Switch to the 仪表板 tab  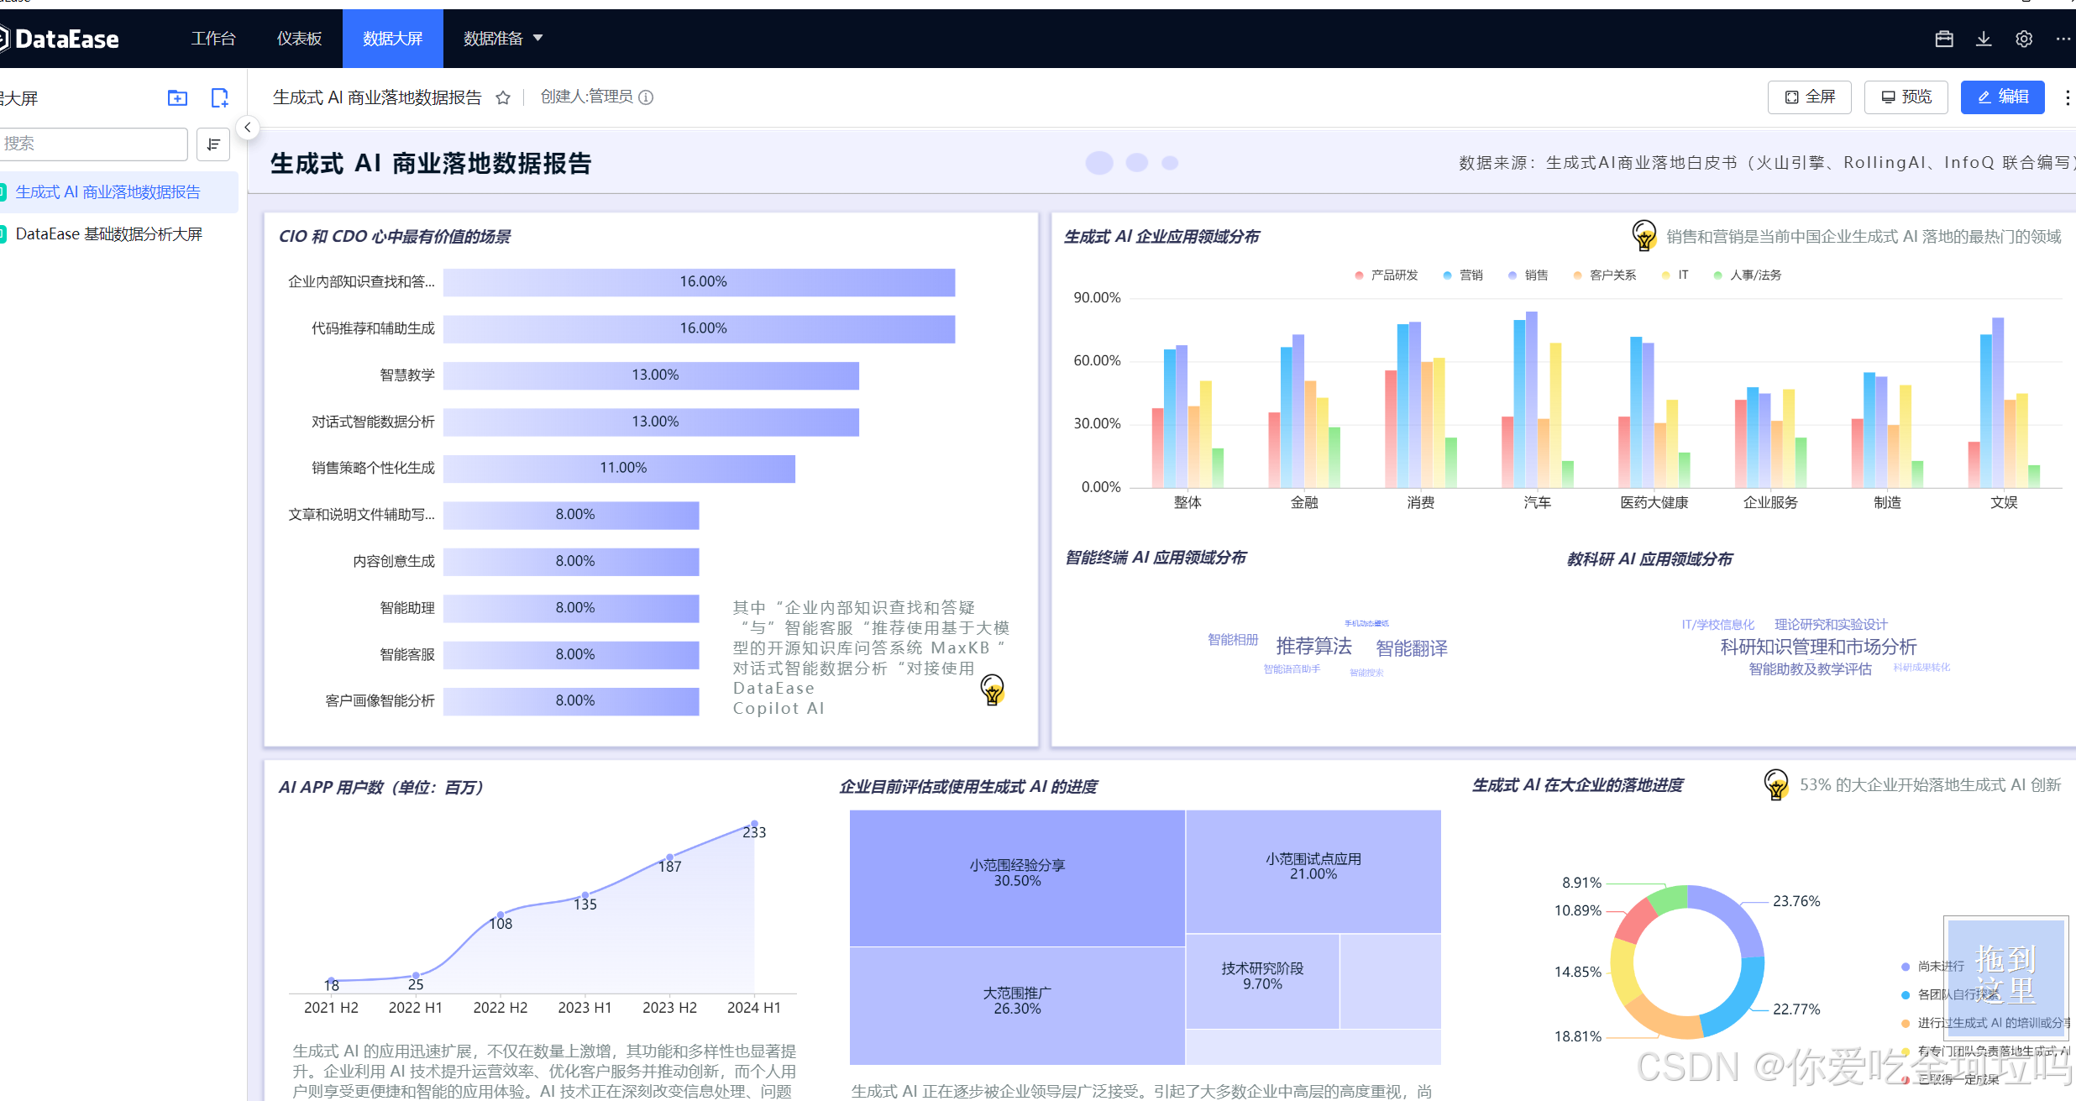click(x=299, y=39)
